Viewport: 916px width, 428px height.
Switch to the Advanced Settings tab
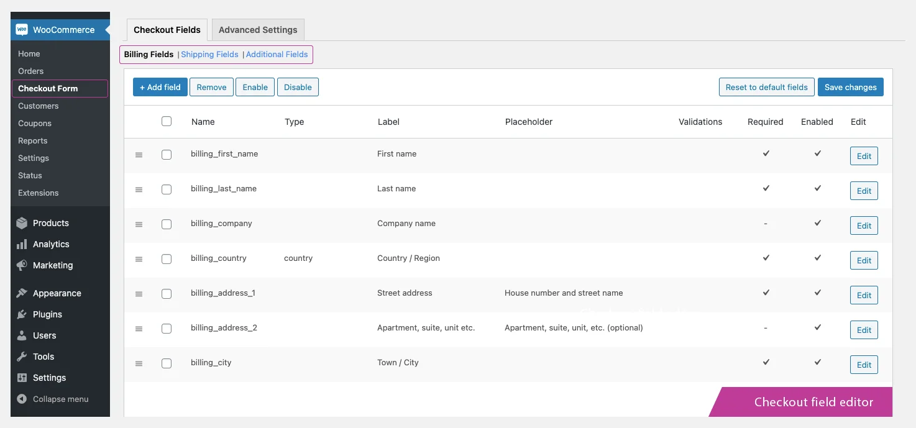pos(257,29)
